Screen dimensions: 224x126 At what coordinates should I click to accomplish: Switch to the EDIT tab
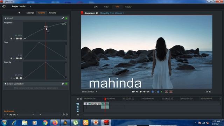(106, 7)
